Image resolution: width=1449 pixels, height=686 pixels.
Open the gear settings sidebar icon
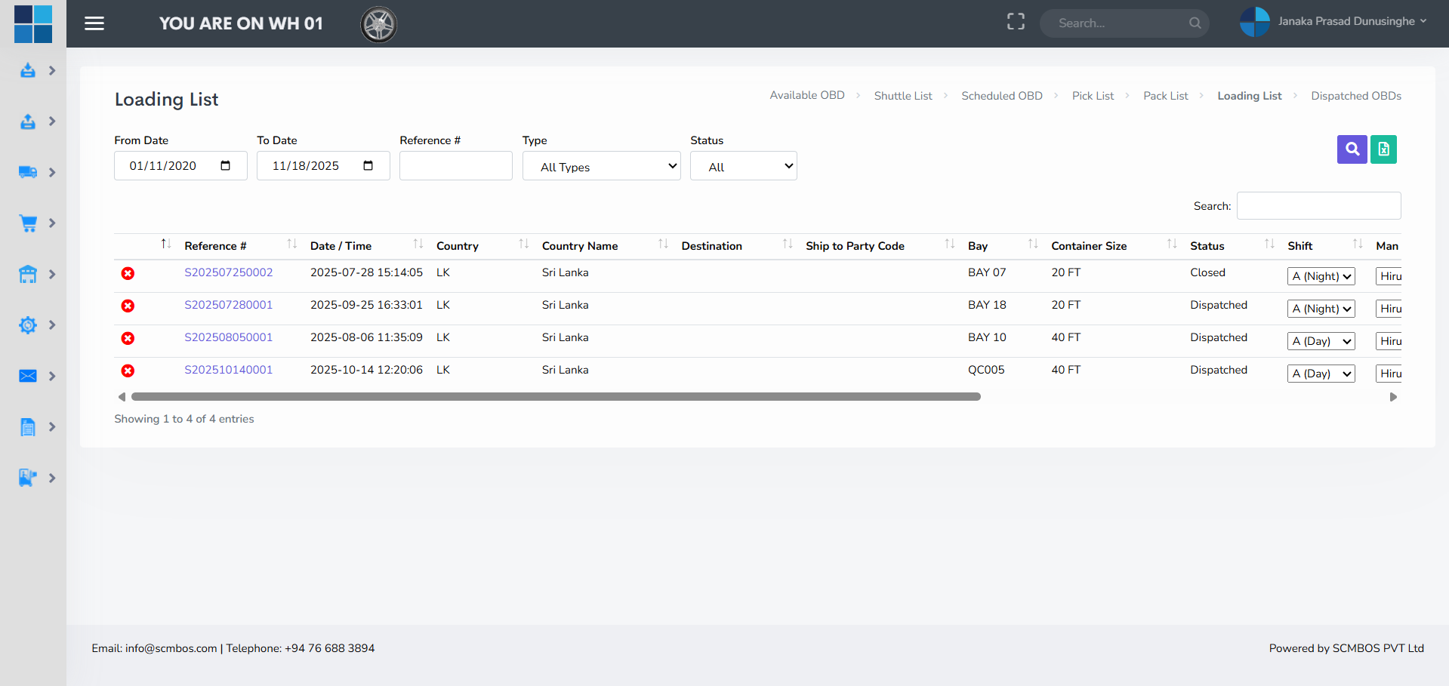click(x=28, y=325)
